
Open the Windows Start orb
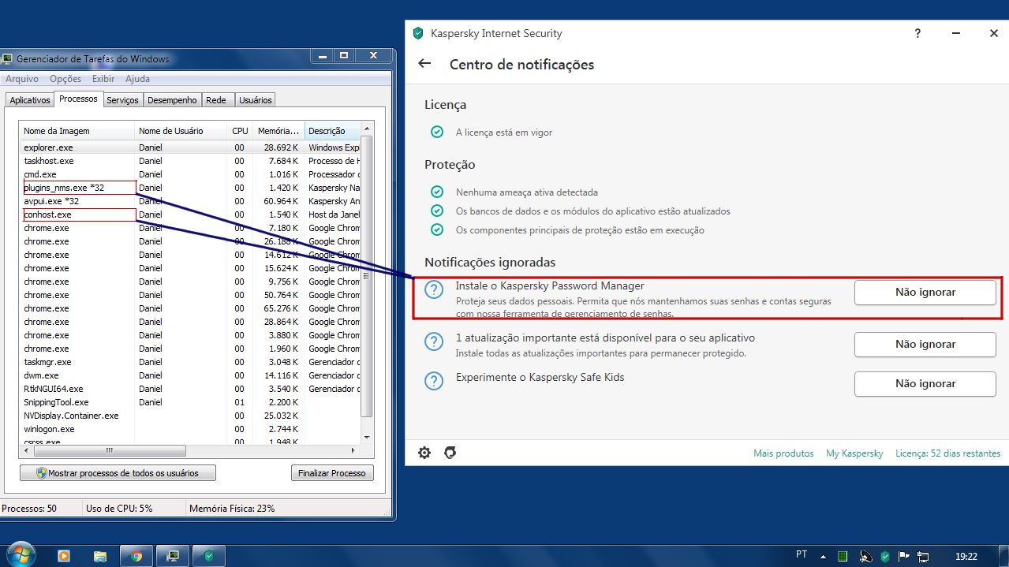click(20, 555)
